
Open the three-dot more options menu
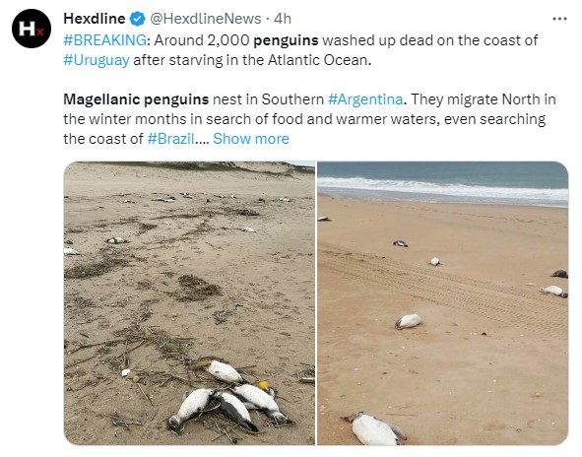coord(559,19)
